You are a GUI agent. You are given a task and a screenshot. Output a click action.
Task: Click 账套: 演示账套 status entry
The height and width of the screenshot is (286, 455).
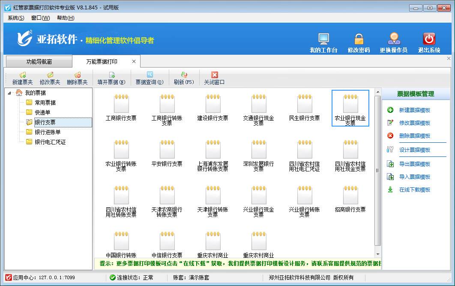point(191,277)
